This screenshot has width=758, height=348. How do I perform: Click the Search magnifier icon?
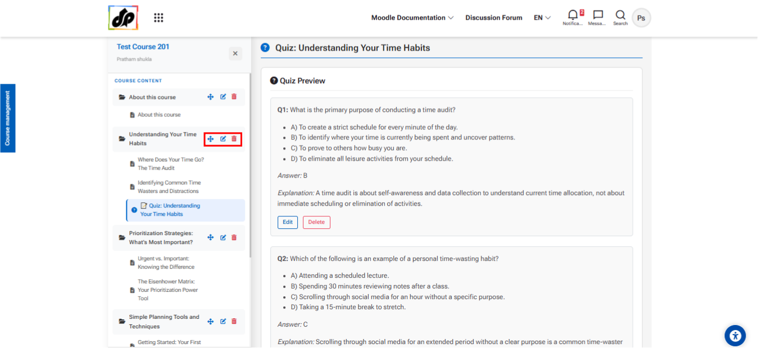(620, 17)
